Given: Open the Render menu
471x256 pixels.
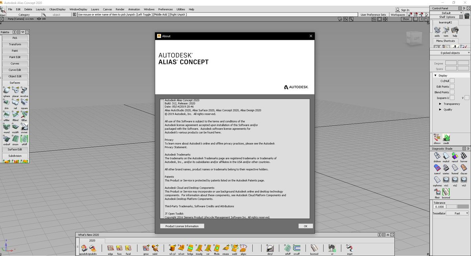Looking at the screenshot, I should tap(120, 9).
